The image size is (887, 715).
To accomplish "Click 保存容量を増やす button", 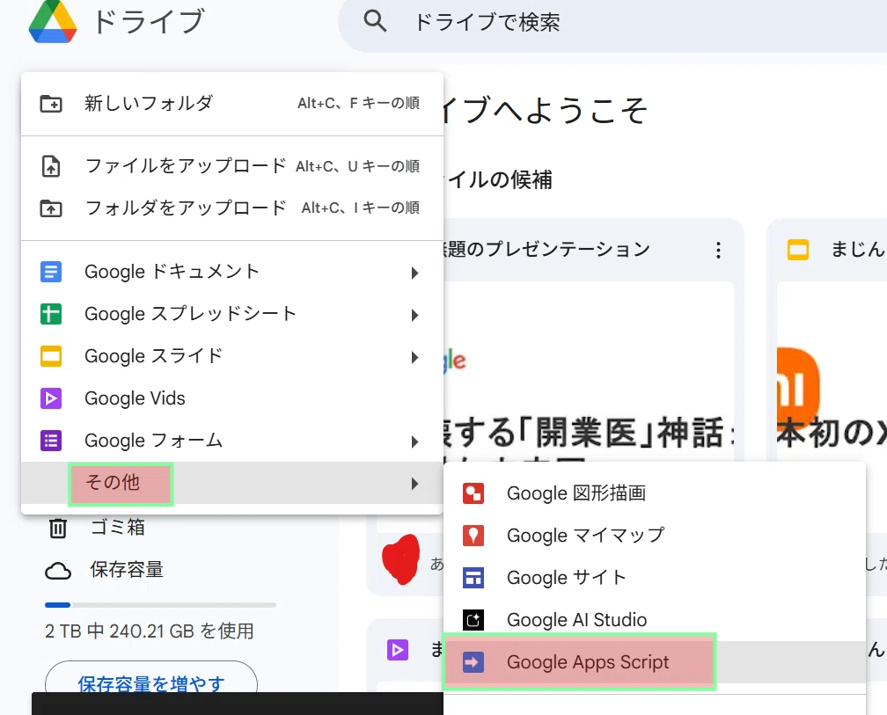I will 151,677.
